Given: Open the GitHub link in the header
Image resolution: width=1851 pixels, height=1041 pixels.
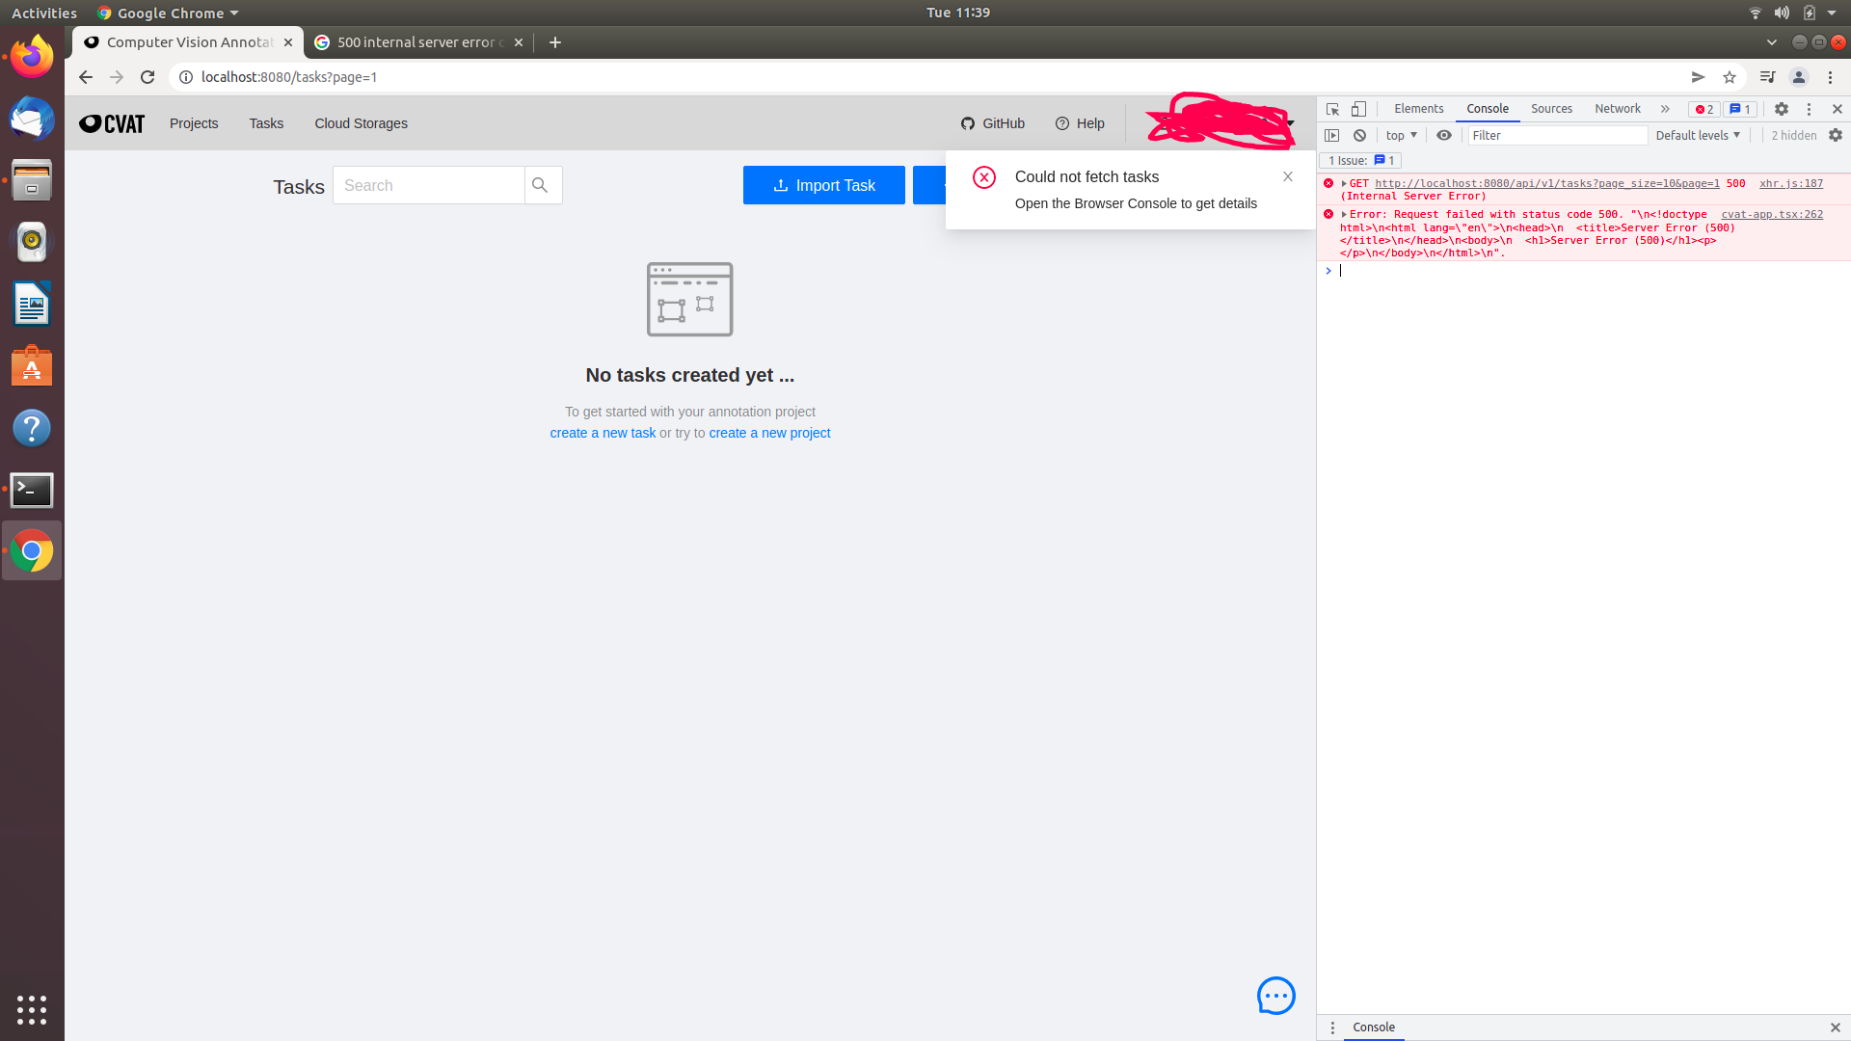Looking at the screenshot, I should click(x=993, y=123).
